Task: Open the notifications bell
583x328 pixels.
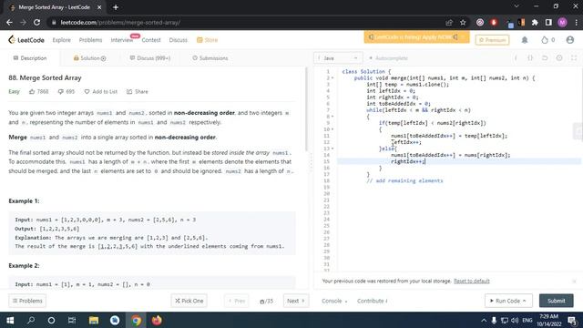Action: click(x=525, y=40)
